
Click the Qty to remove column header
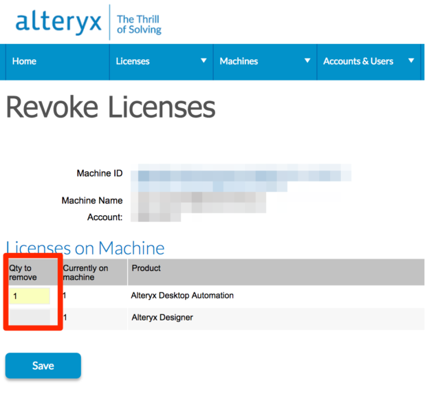(23, 272)
